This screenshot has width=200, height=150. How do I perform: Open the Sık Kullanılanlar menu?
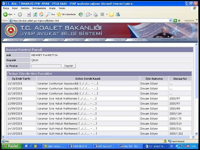(x=39, y=8)
